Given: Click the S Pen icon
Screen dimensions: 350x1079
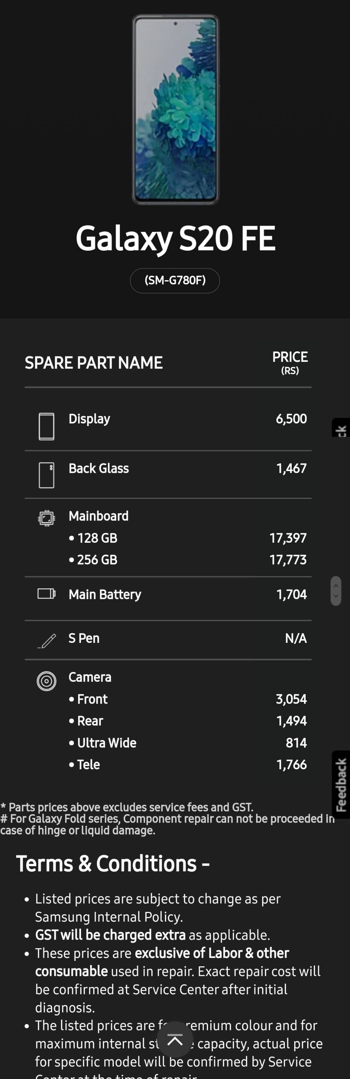Looking at the screenshot, I should [47, 640].
